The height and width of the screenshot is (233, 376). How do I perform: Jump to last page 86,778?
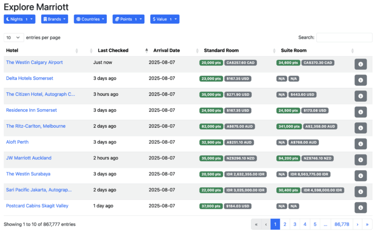click(x=341, y=224)
